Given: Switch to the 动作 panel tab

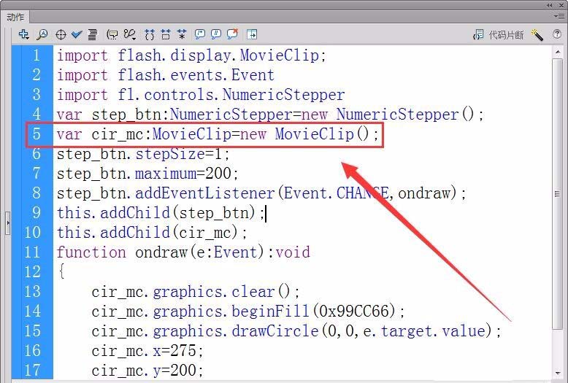Looking at the screenshot, I should 16,17.
